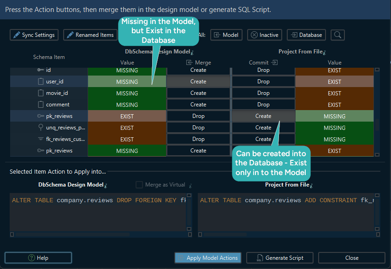Viewport: 391px width, 269px height.
Task: Click inside Project From File SQL text area
Action: pyautogui.click(x=286, y=212)
